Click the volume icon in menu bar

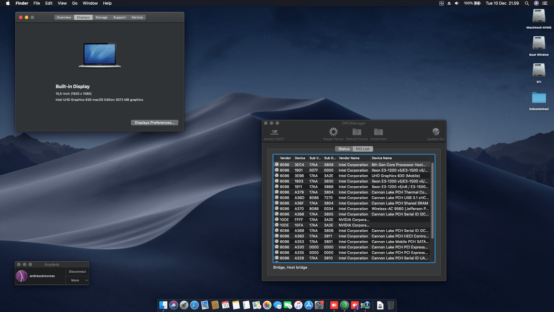[457, 3]
